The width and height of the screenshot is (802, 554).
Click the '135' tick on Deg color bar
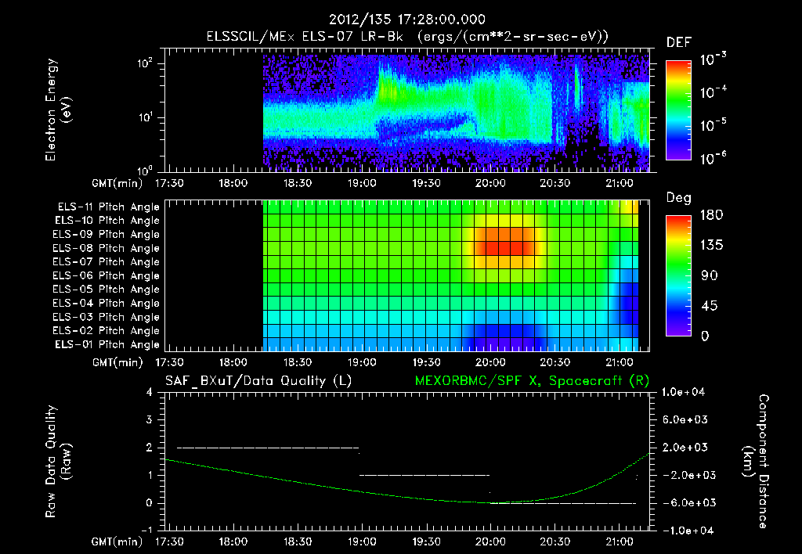[x=712, y=246]
